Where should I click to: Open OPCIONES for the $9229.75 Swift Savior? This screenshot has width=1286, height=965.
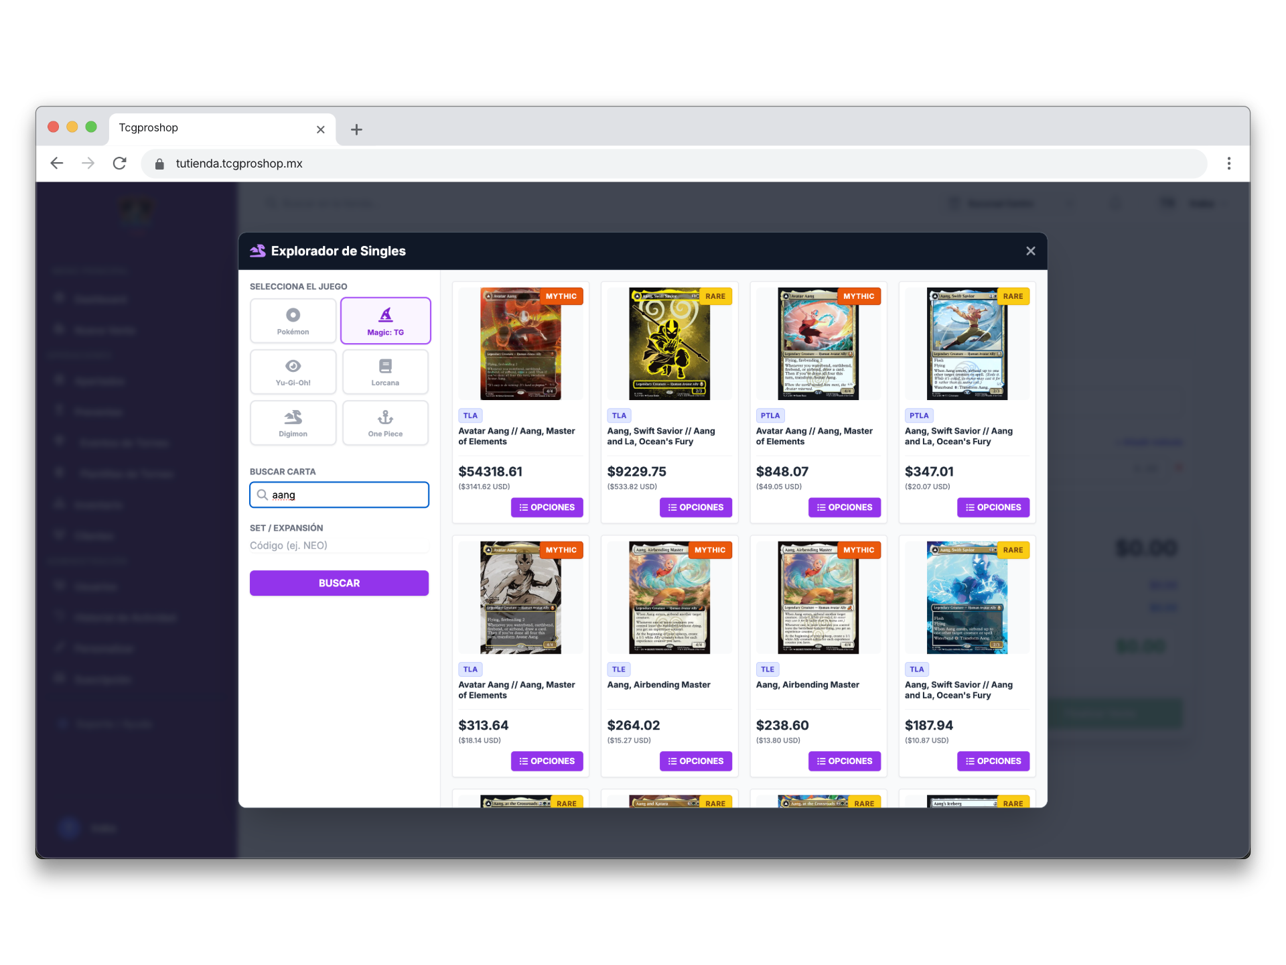point(695,507)
